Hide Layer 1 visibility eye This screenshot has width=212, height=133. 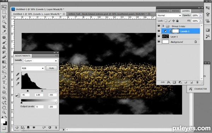coord(159,36)
